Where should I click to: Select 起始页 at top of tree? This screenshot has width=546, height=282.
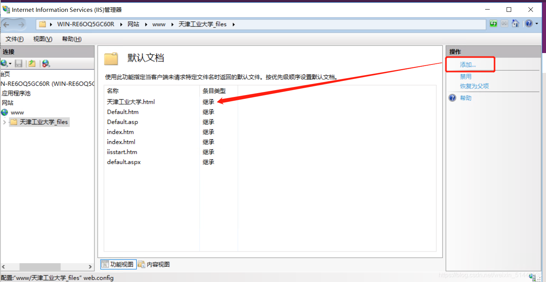[x=5, y=74]
